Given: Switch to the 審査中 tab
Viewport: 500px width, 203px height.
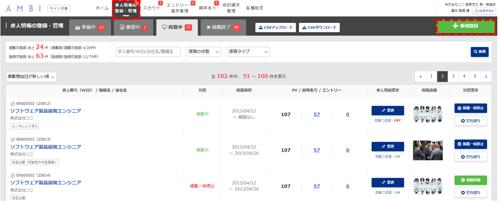Looking at the screenshot, I should [133, 27].
